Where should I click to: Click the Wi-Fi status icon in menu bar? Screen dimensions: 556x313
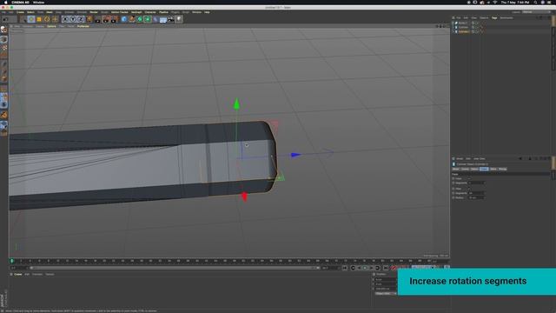pyautogui.click(x=494, y=3)
